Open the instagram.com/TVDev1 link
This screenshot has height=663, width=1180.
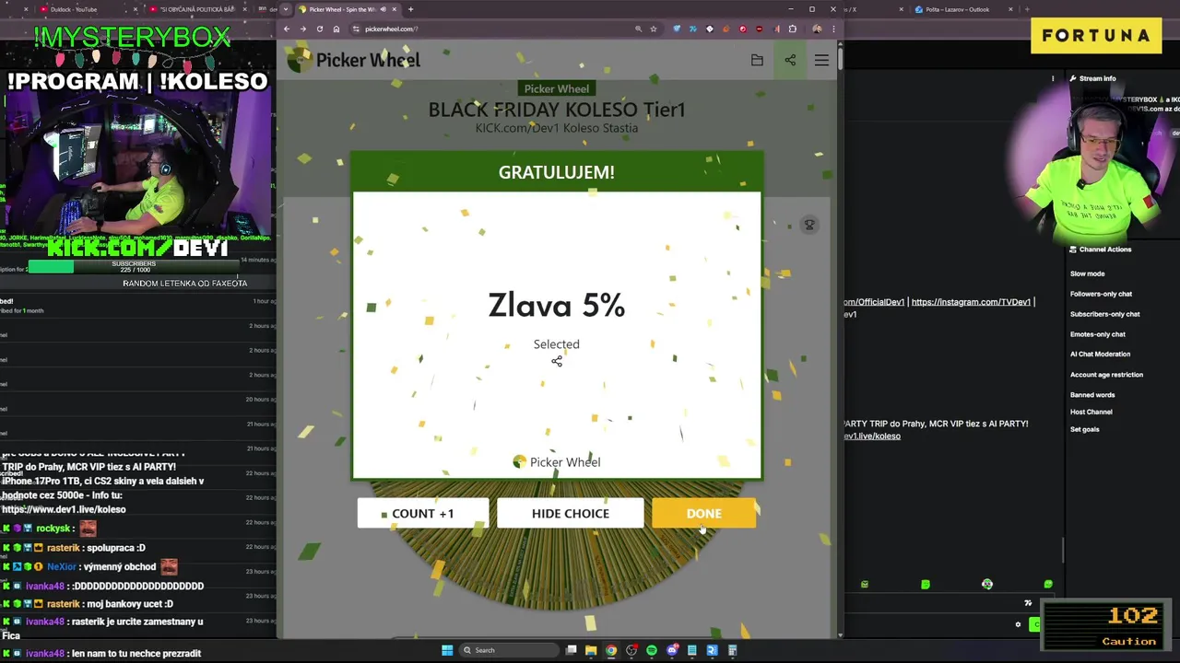[971, 302]
